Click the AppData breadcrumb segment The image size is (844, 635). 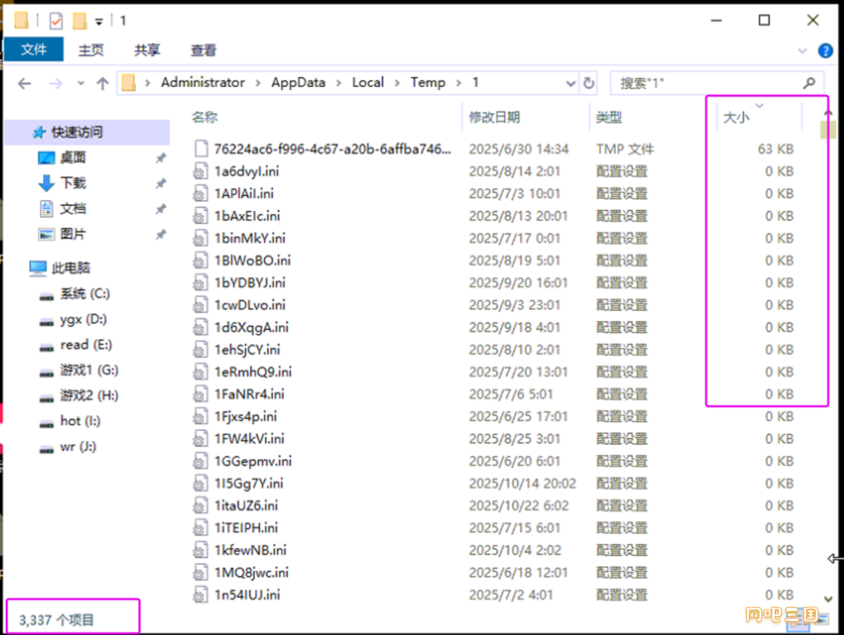(x=298, y=83)
